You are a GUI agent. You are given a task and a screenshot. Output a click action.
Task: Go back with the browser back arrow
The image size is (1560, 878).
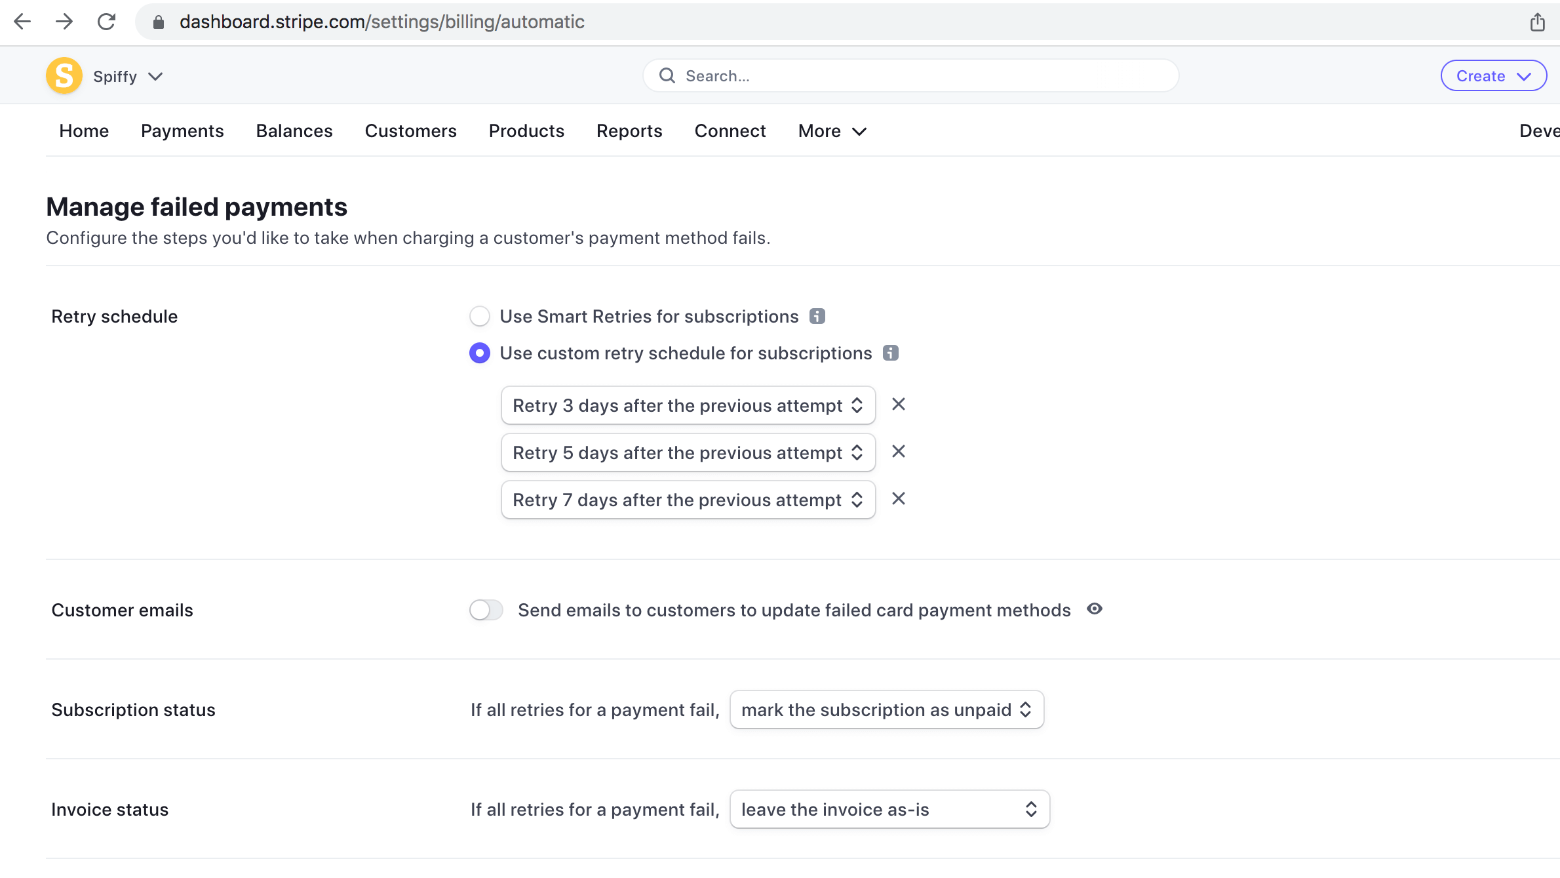(22, 22)
